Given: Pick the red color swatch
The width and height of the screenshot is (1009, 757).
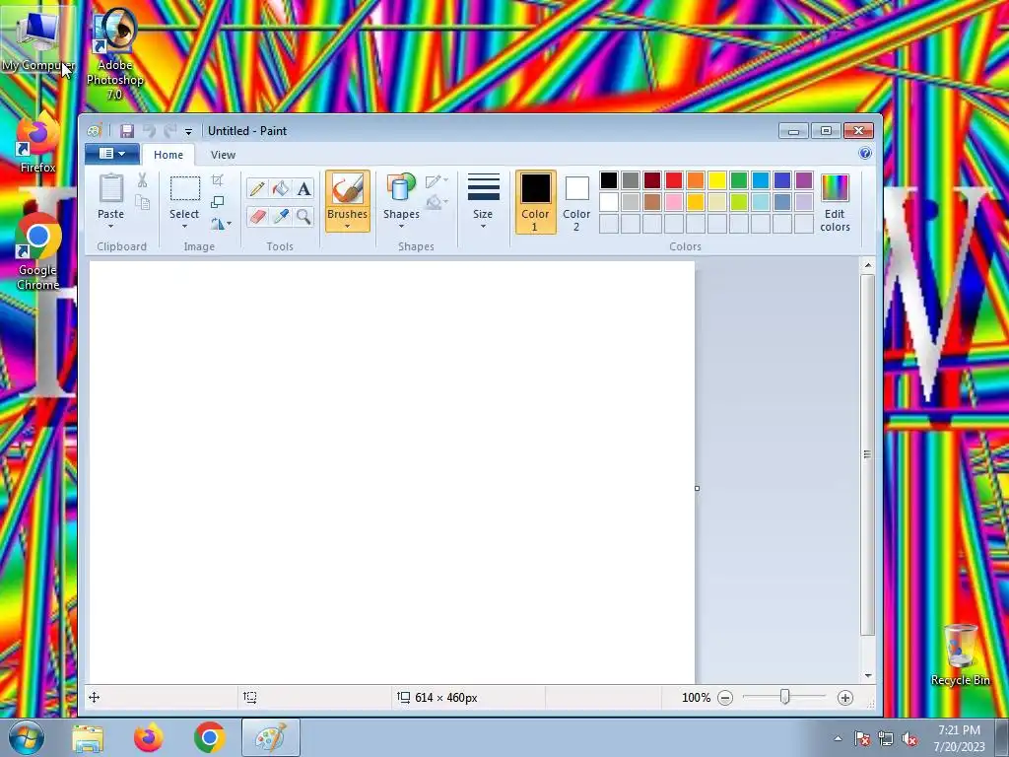Looking at the screenshot, I should (674, 180).
